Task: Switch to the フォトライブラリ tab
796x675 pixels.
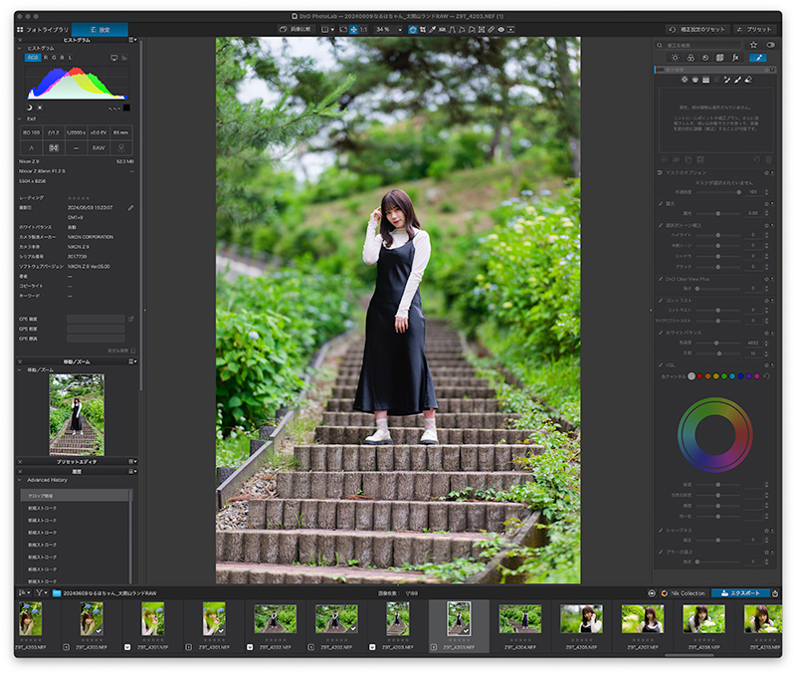Action: (x=43, y=30)
